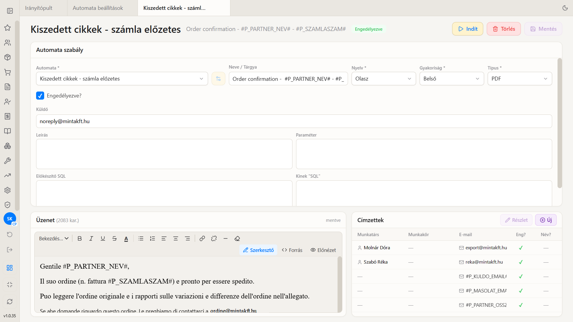Apply bold formatting in editor
Image resolution: width=573 pixels, height=322 pixels.
(x=79, y=239)
